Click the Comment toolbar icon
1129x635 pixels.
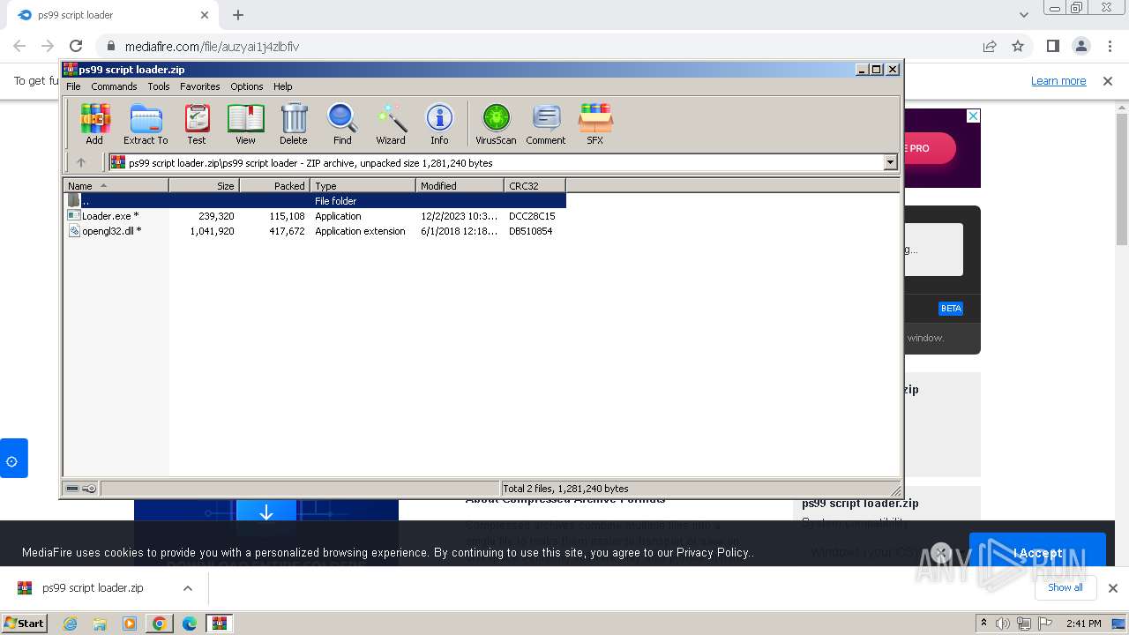pos(546,123)
